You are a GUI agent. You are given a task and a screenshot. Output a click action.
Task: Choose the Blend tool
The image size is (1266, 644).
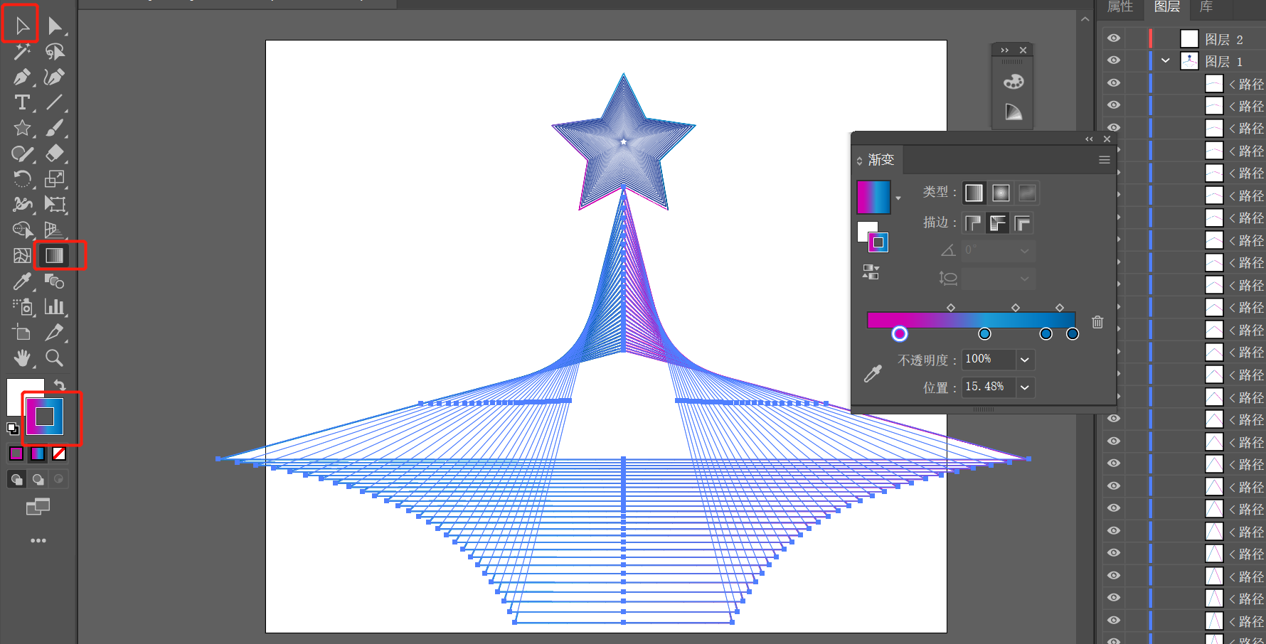tap(55, 281)
